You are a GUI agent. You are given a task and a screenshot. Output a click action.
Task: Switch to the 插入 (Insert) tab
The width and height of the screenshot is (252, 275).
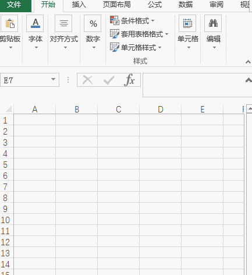79,5
